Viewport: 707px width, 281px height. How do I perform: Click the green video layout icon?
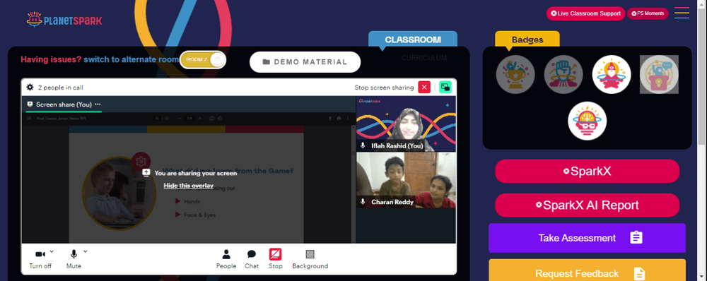pos(445,88)
